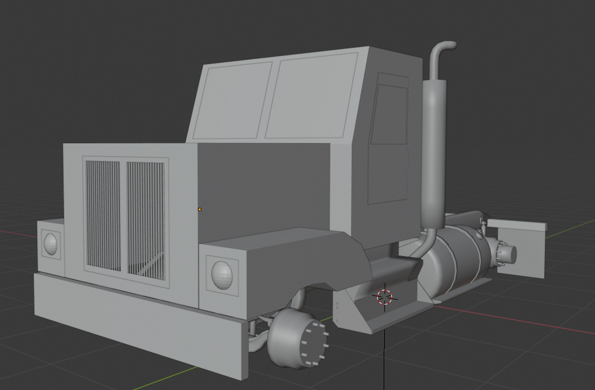Select the right grille slat panel

pos(146,221)
